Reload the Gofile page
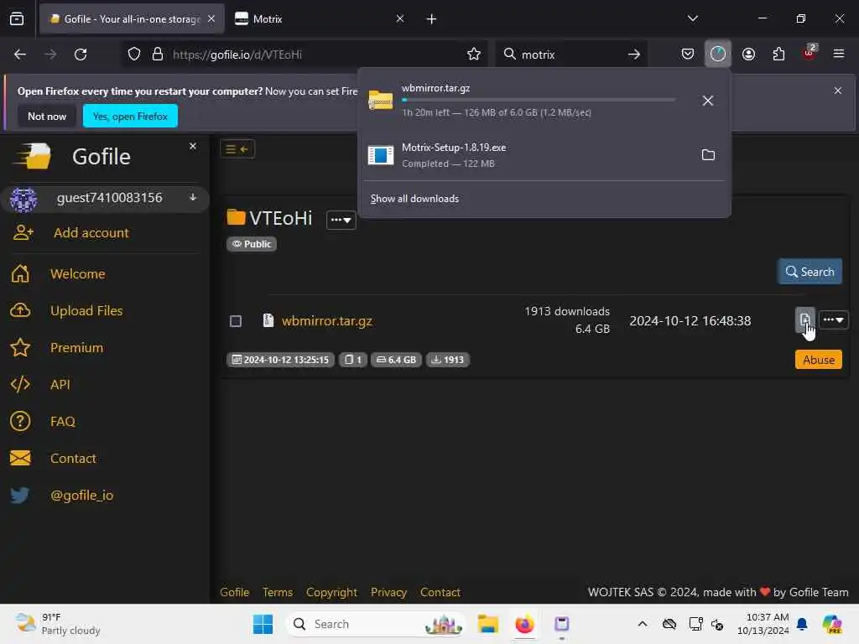 pyautogui.click(x=81, y=55)
